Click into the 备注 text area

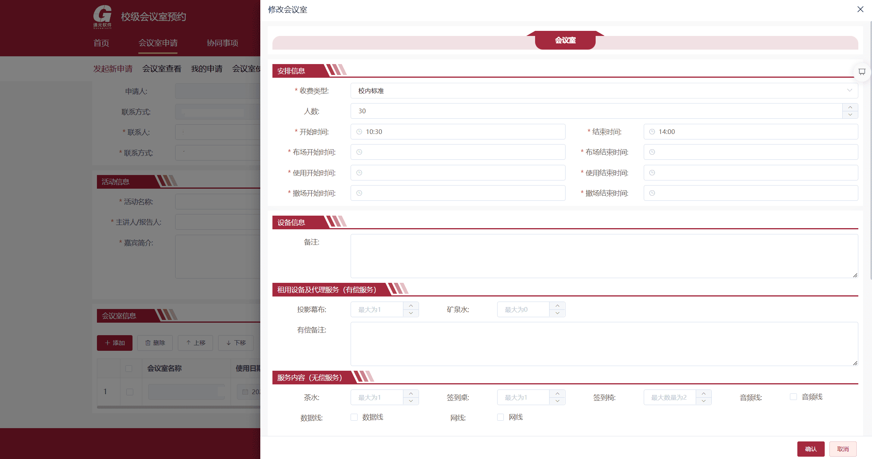604,256
